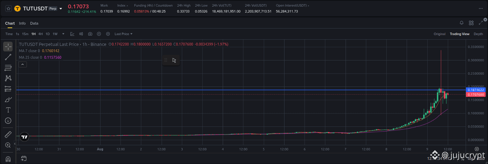Collapse the indicator legend chevron
This screenshot has width=488, height=164.
22,64
